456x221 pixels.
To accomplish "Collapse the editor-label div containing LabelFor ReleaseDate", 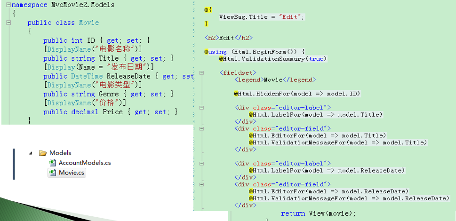I will coord(202,163).
